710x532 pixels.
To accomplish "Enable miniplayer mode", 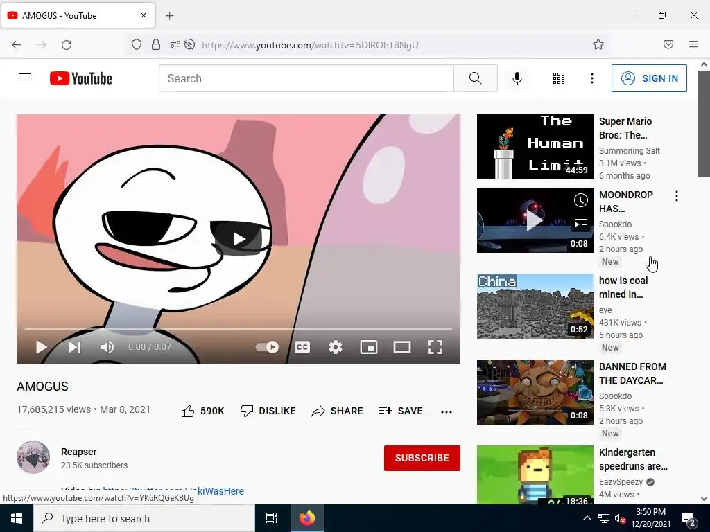I will click(369, 347).
